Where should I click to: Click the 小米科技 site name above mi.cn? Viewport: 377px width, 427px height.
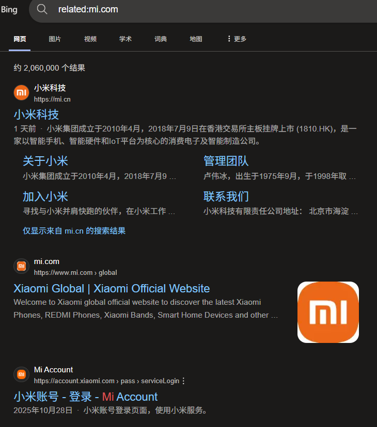50,88
